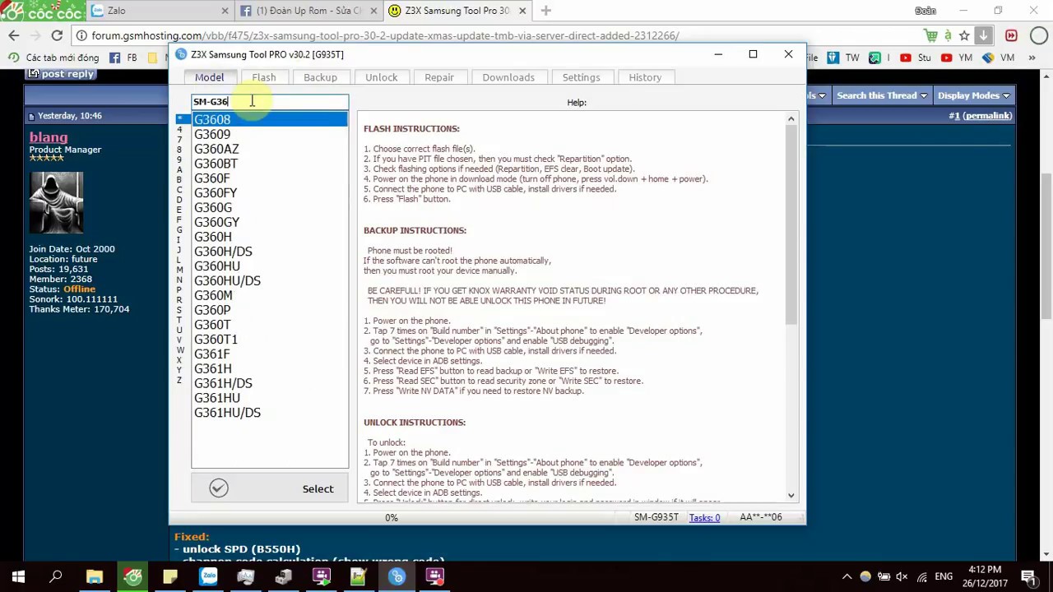Bookmark this page with the star icon
1053x592 pixels.
[964, 35]
